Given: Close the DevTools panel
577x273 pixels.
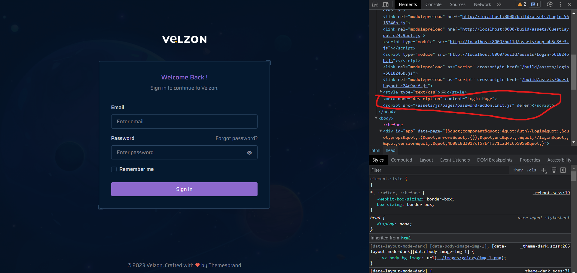Looking at the screenshot, I should (569, 4).
